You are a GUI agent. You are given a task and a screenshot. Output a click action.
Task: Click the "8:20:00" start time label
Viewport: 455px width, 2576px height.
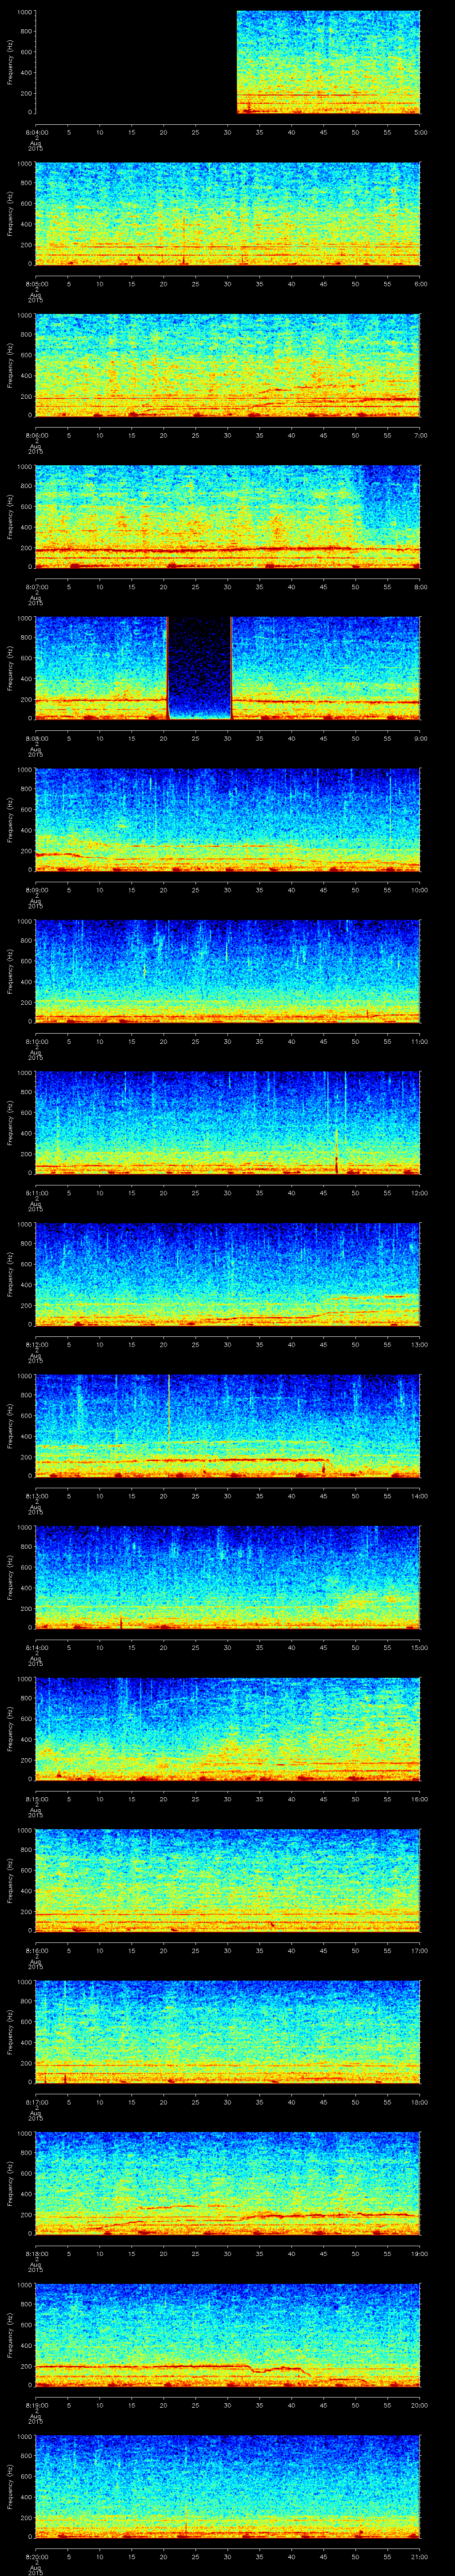click(x=36, y=2556)
